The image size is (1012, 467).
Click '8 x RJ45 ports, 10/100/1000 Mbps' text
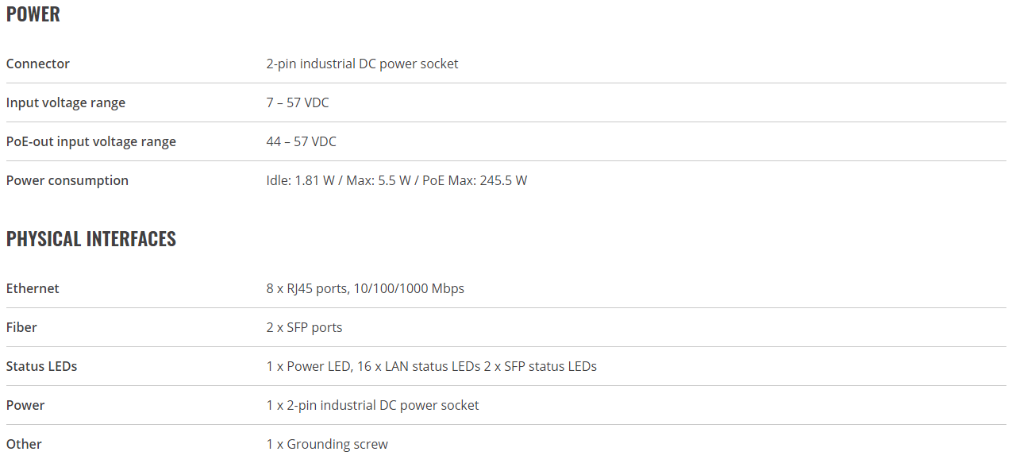click(366, 288)
